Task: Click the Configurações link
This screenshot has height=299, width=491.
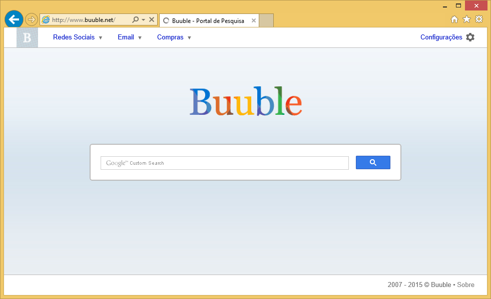Action: click(441, 37)
